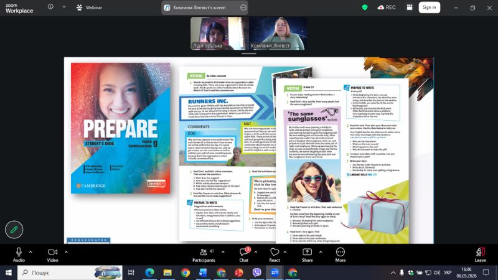Open Microsoft Word from taskbar
Viewport: 498px width, 280px height.
coord(203,273)
